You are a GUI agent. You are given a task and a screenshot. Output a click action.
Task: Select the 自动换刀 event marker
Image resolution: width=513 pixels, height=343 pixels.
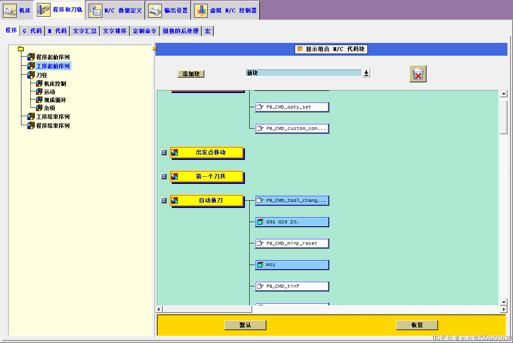click(x=207, y=201)
